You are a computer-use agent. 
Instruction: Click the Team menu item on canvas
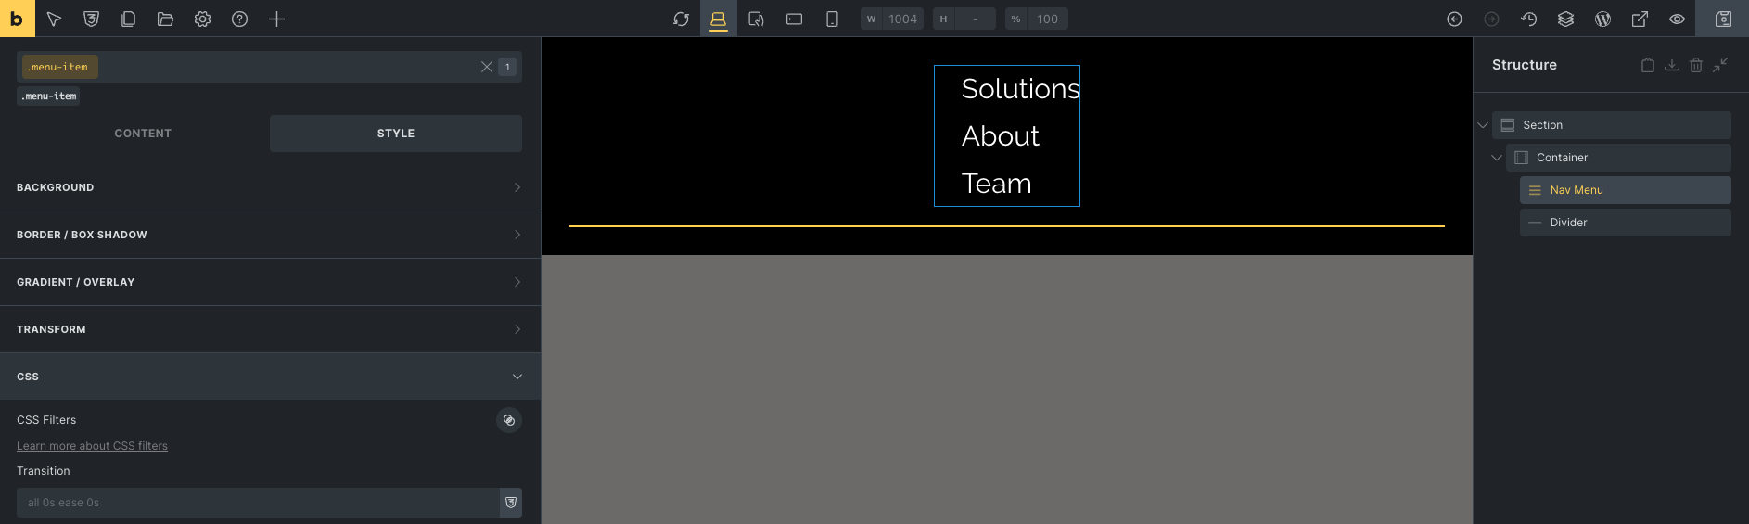click(x=997, y=184)
